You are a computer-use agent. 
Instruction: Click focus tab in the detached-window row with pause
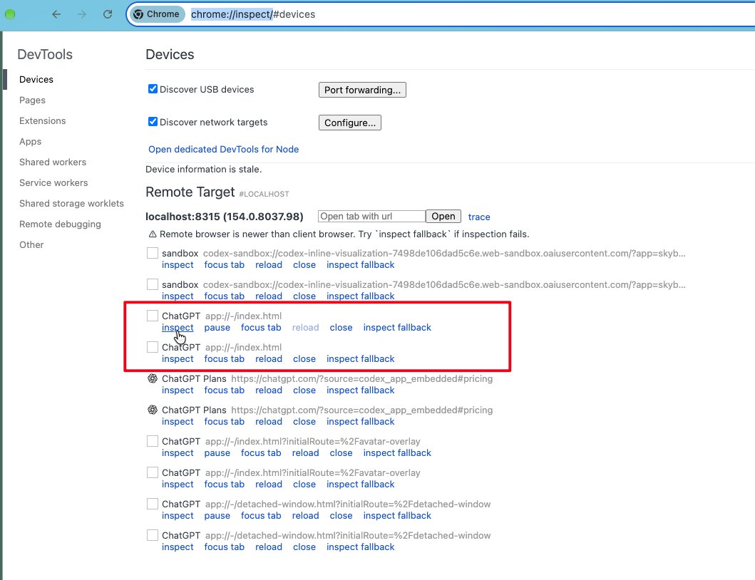(x=261, y=515)
